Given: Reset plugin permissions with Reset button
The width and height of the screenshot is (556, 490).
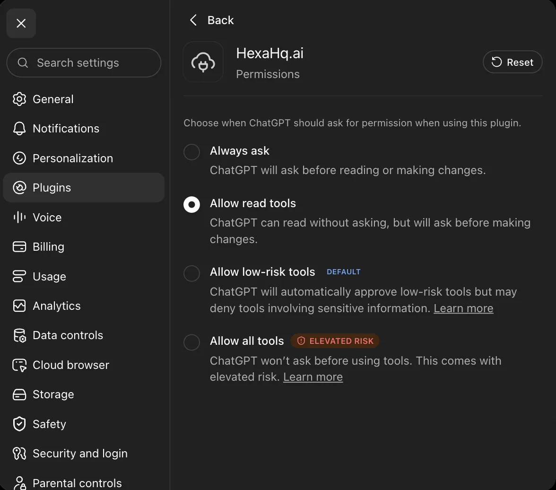Looking at the screenshot, I should (x=513, y=62).
